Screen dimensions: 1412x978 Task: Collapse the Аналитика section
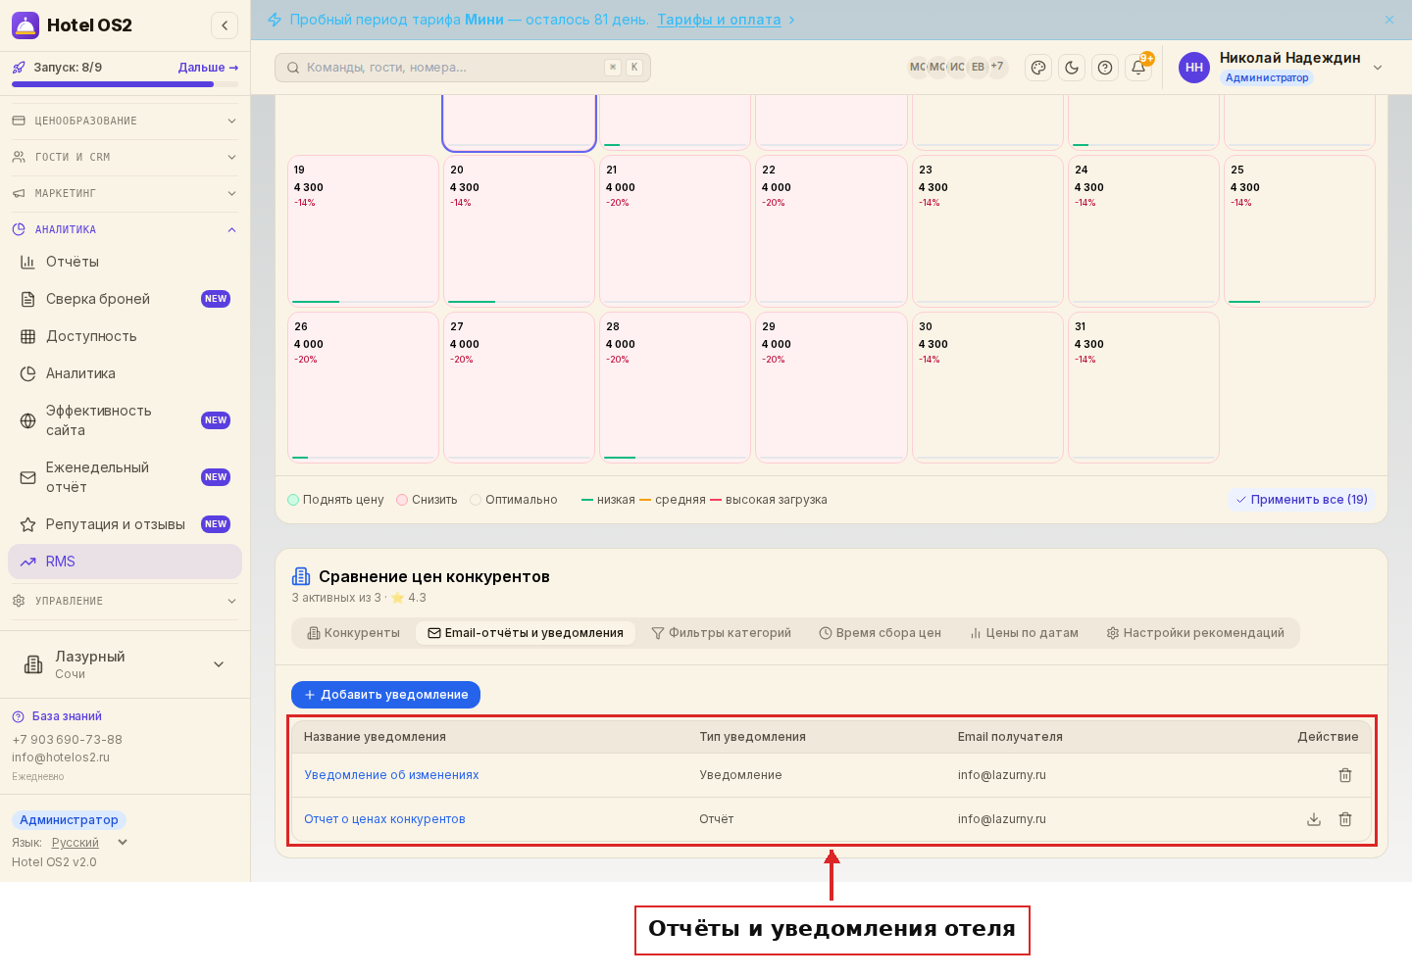(126, 229)
